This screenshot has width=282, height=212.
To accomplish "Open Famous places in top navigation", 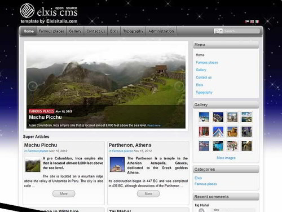I will pyautogui.click(x=51, y=31).
